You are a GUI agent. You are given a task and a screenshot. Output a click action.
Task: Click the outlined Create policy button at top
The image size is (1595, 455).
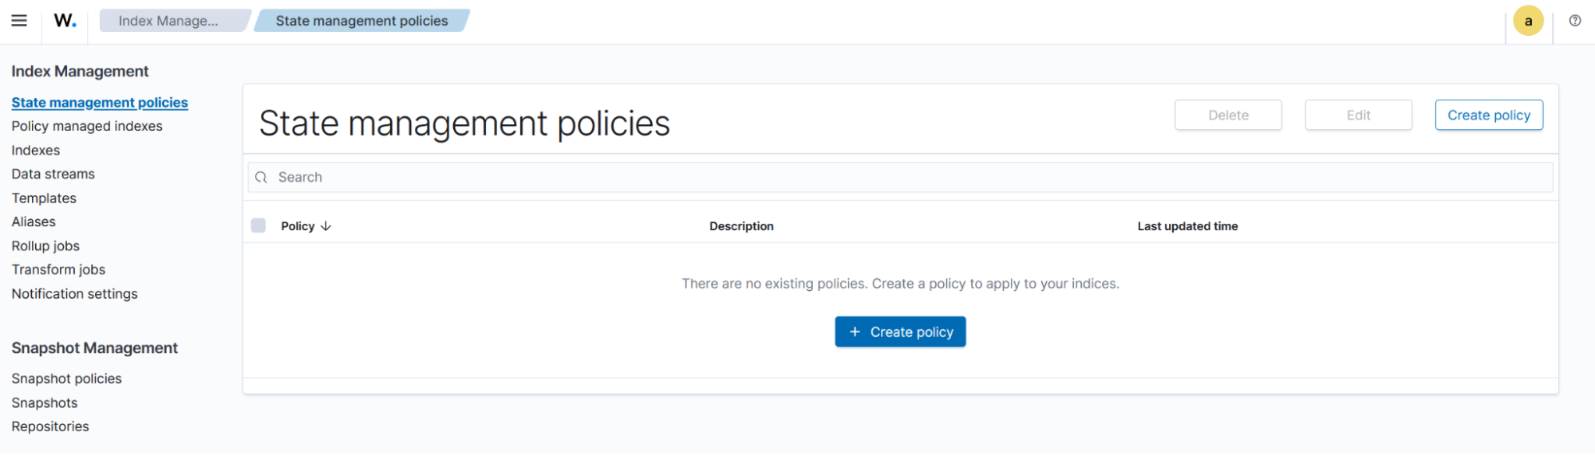point(1488,115)
